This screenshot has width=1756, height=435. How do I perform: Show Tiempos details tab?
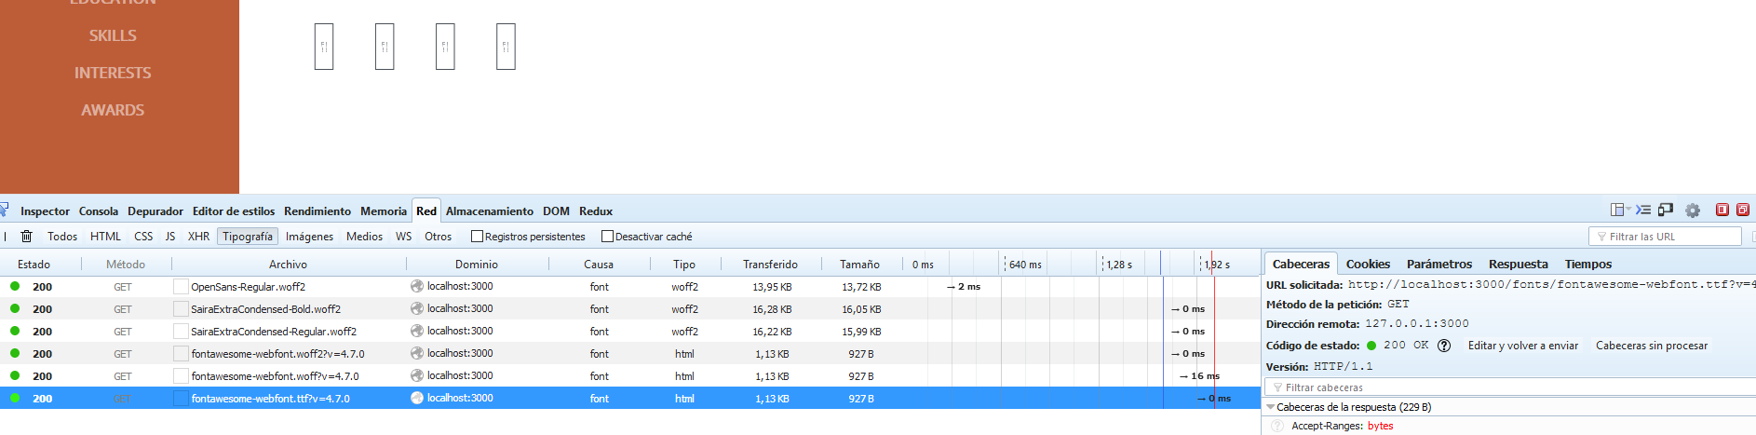point(1588,265)
